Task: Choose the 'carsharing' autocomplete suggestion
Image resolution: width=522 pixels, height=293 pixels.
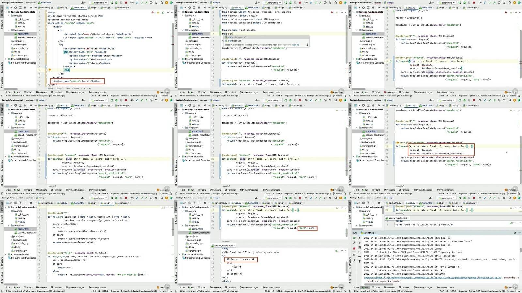Action: (x=266, y=41)
